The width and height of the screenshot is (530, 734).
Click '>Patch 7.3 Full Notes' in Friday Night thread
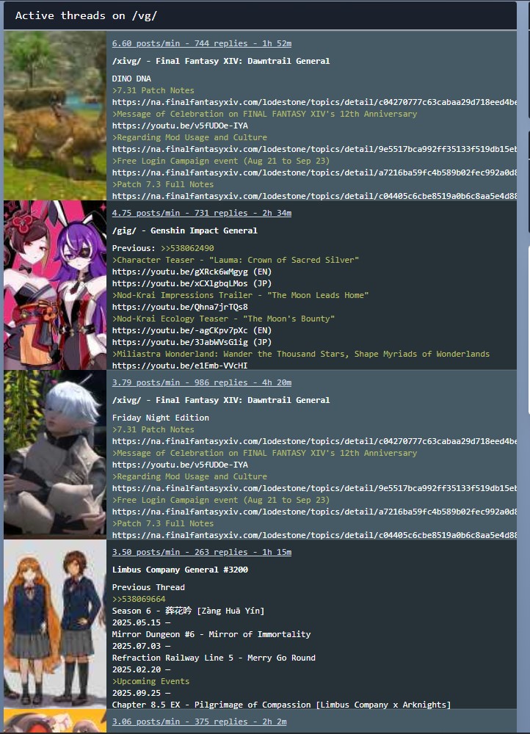click(163, 523)
